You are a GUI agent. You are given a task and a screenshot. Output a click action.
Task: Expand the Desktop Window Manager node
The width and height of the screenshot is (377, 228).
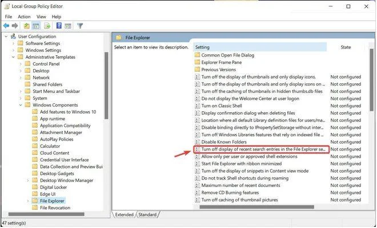pyautogui.click(x=27, y=180)
